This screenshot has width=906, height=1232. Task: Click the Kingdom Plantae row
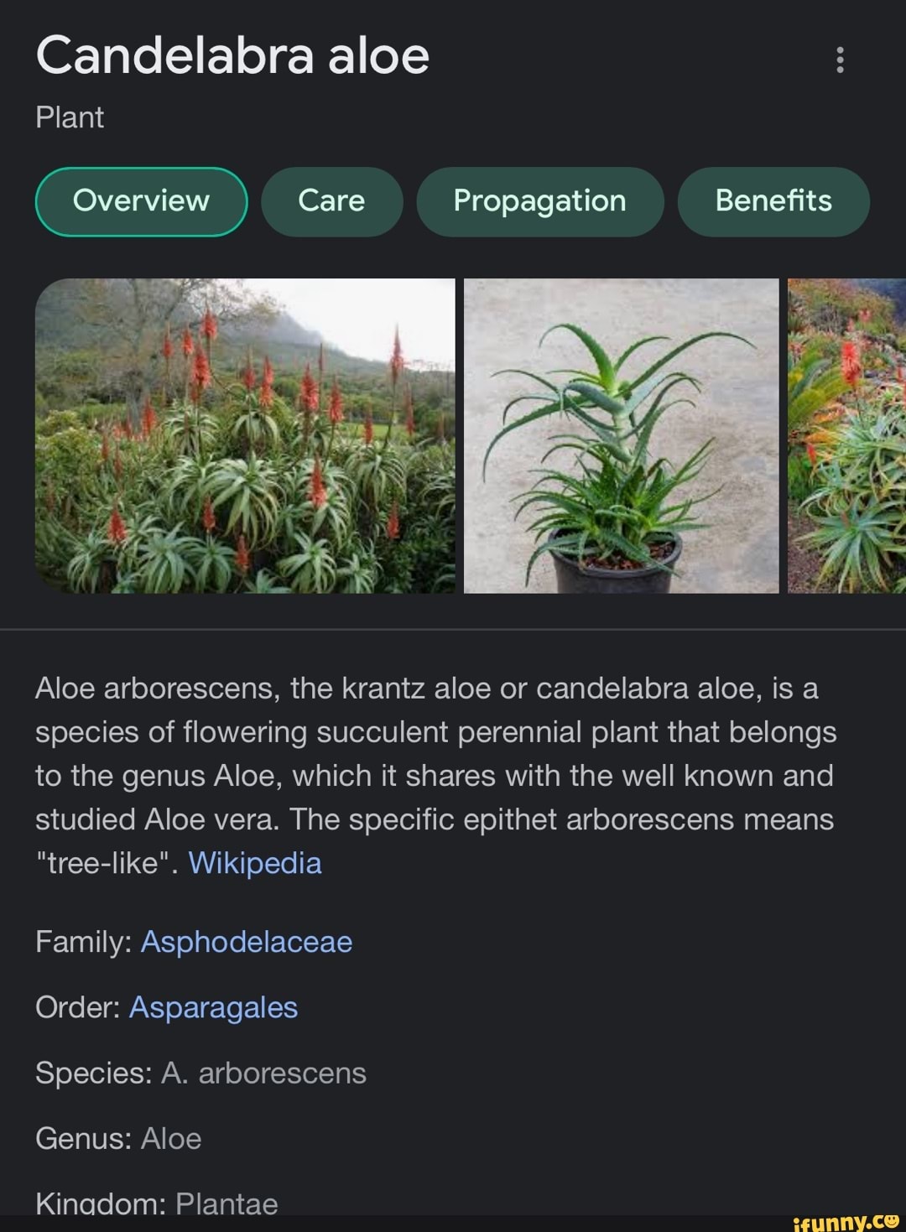point(156,1203)
